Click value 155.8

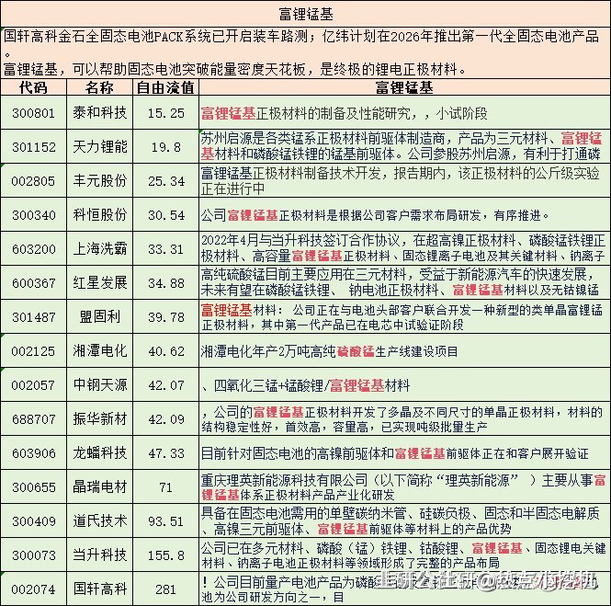pyautogui.click(x=166, y=555)
